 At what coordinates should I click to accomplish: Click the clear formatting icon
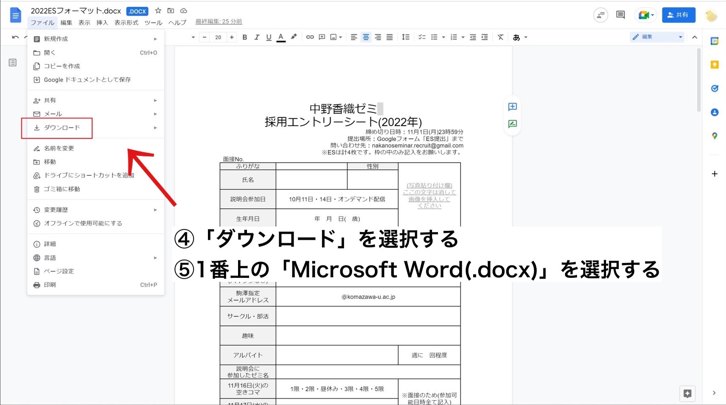501,37
